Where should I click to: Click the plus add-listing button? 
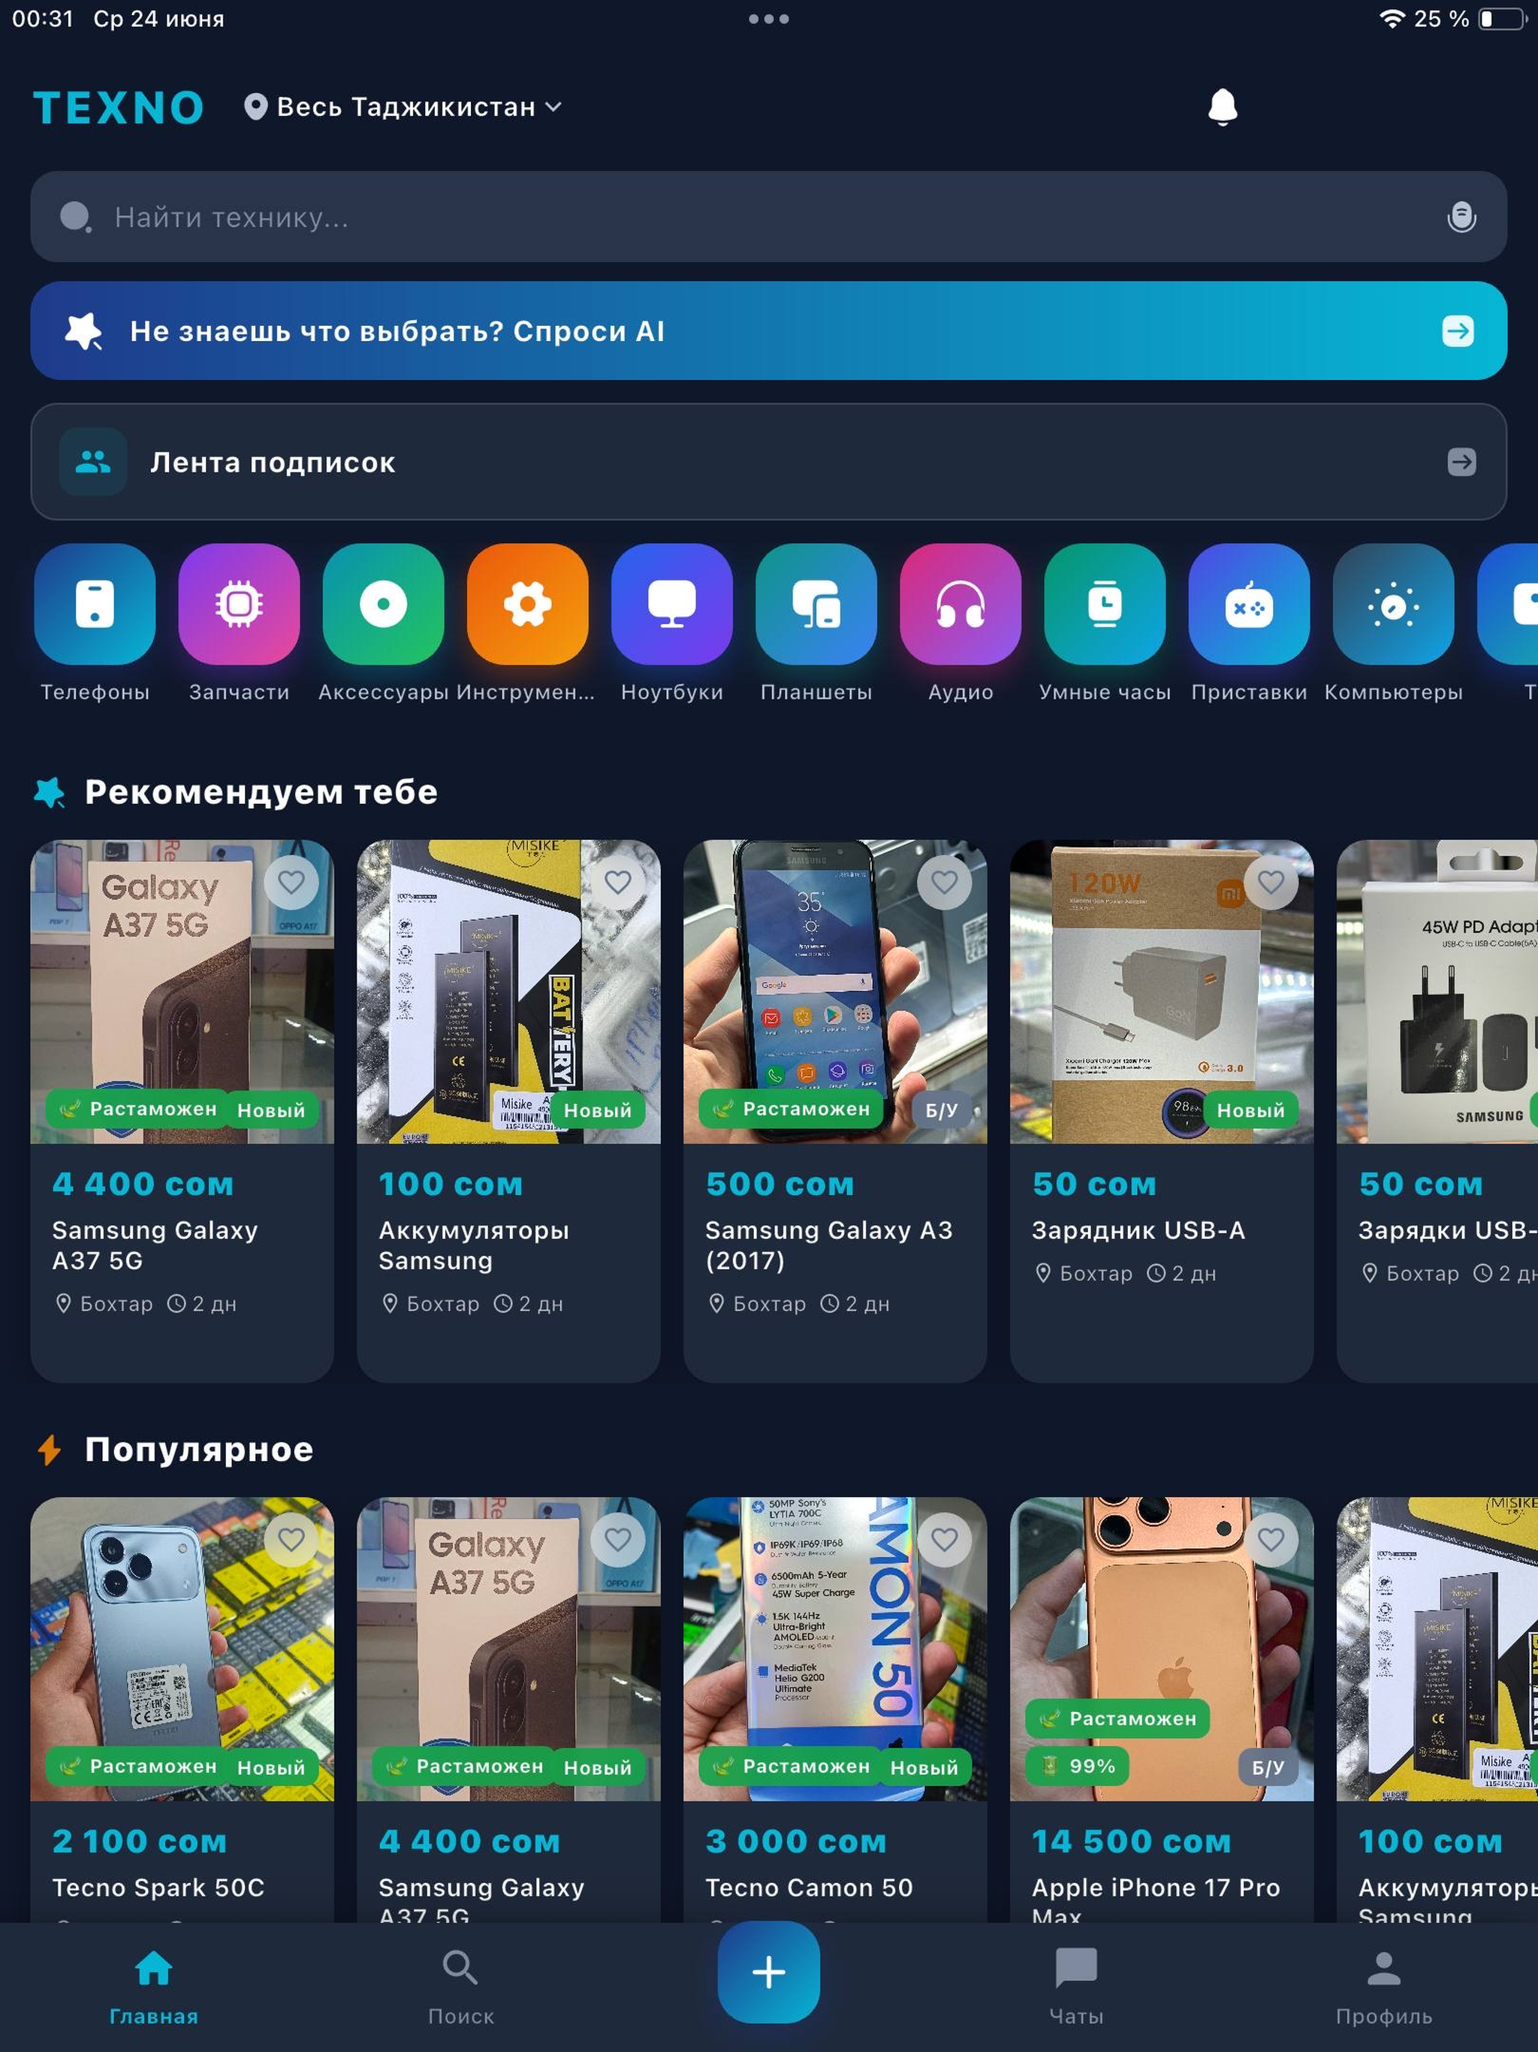click(x=768, y=1972)
